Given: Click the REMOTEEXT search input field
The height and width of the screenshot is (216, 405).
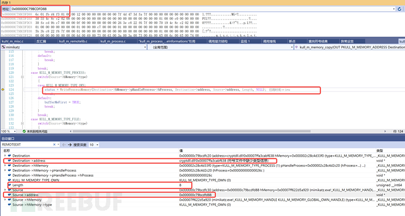Looking at the screenshot, I should (27, 145).
